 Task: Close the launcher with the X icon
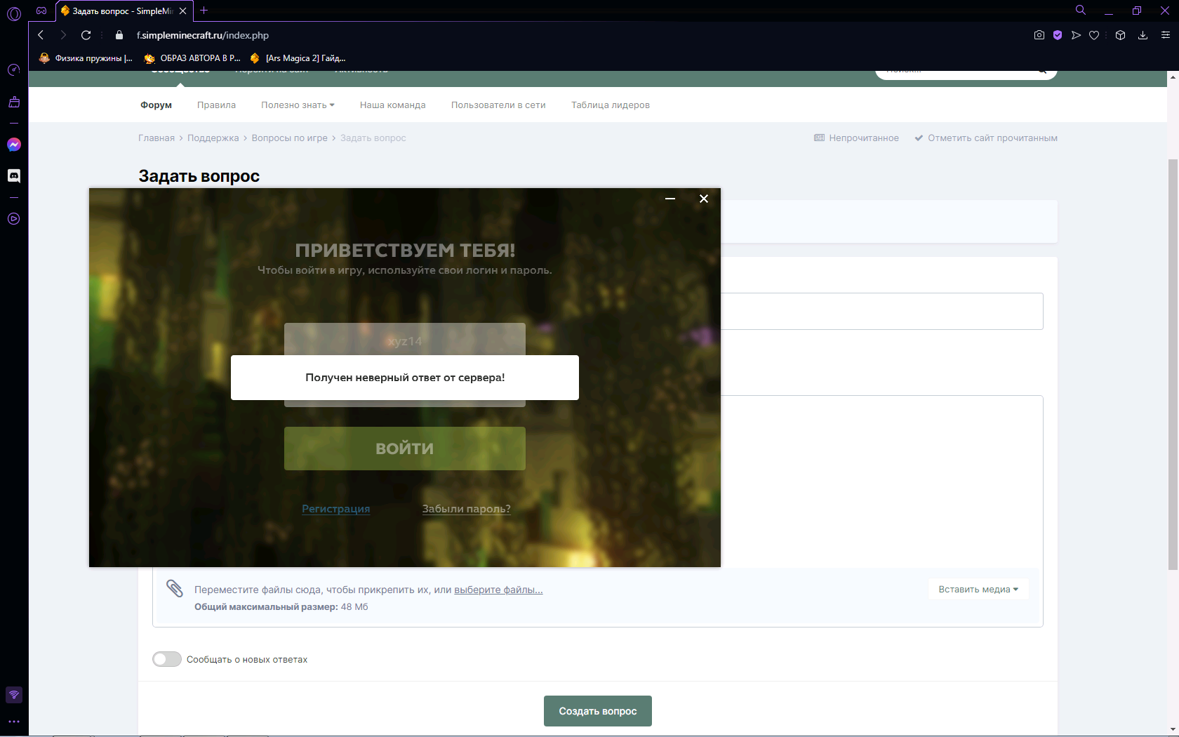coord(704,199)
